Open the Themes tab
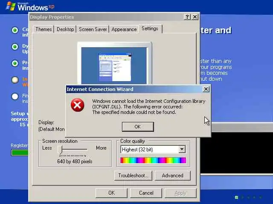This screenshot has width=273, height=204. [x=44, y=29]
